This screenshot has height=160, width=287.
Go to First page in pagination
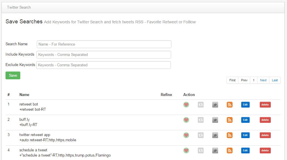pos(232,80)
